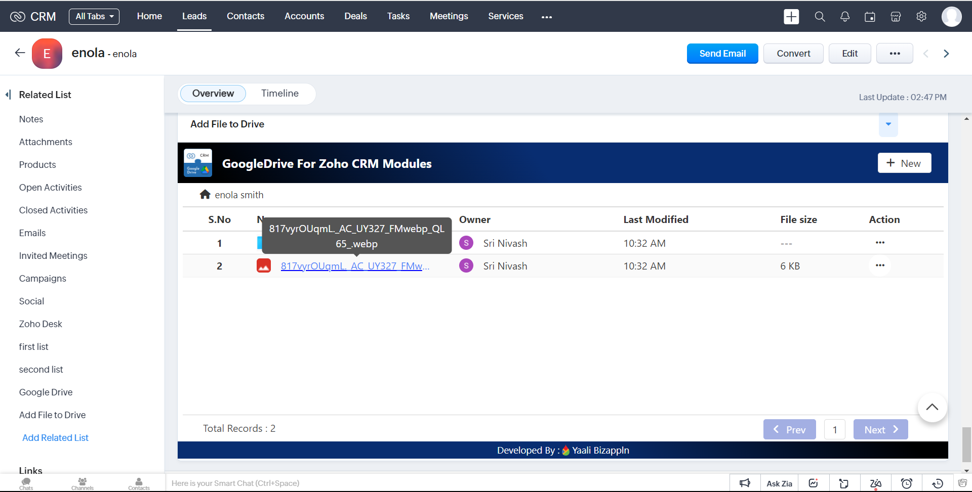Click the back arrow next to enola
Screen dimensions: 972x492
click(20, 53)
